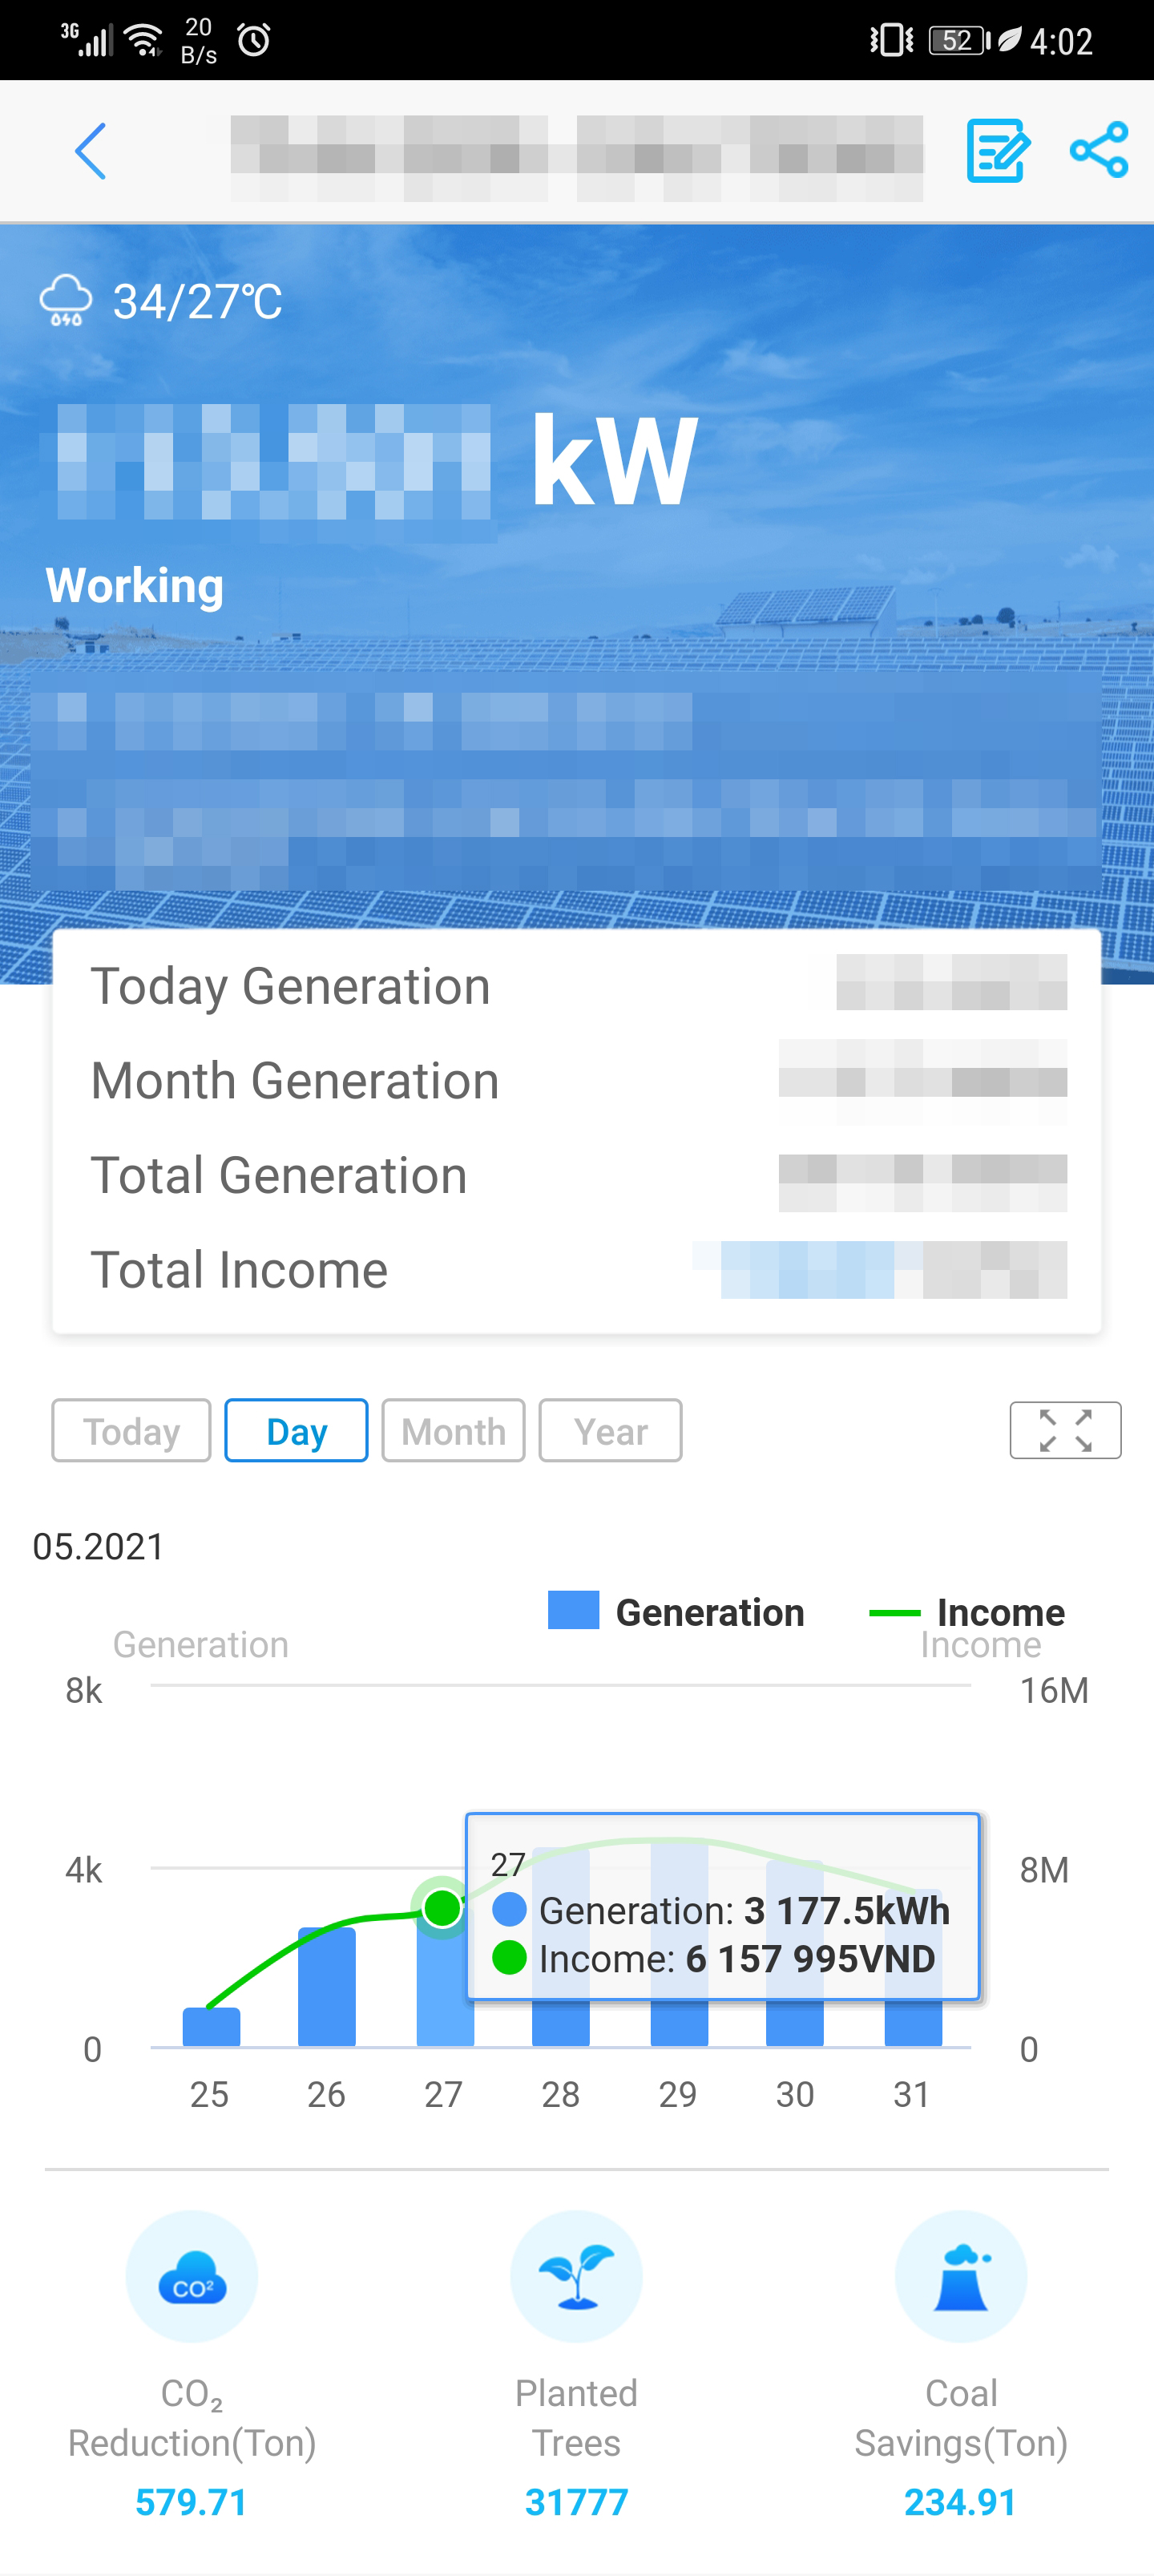The image size is (1154, 2576).
Task: Switch chart to Today view
Action: 131,1431
